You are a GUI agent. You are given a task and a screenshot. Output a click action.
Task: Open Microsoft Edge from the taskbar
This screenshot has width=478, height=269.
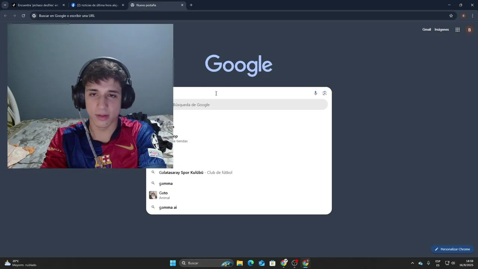click(251, 263)
